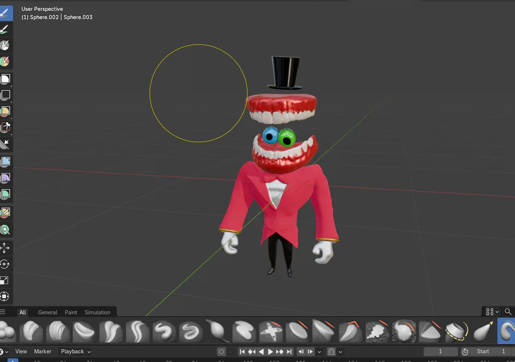The height and width of the screenshot is (362, 515).
Task: Select the Move tool
Action: pos(5,248)
